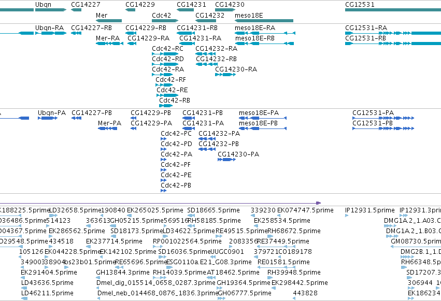Screen dimensions: 441x301
Task: Click protein Cdc42-PF
Action: [x=163, y=170]
